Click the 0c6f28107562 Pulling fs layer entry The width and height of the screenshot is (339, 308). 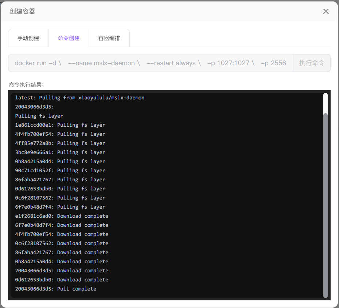point(60,198)
